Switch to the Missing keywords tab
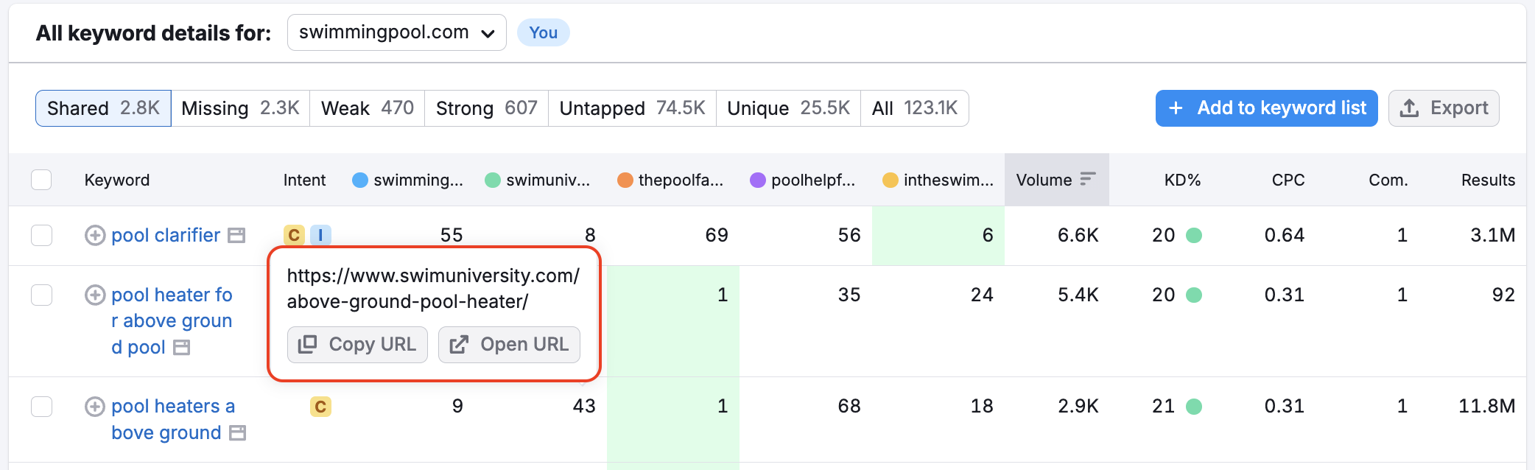 click(240, 108)
